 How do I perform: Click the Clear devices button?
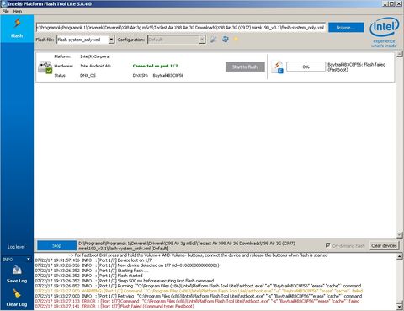tap(384, 245)
